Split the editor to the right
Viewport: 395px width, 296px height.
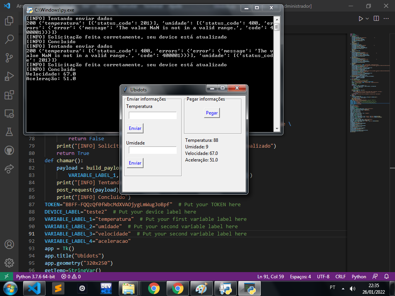(376, 18)
